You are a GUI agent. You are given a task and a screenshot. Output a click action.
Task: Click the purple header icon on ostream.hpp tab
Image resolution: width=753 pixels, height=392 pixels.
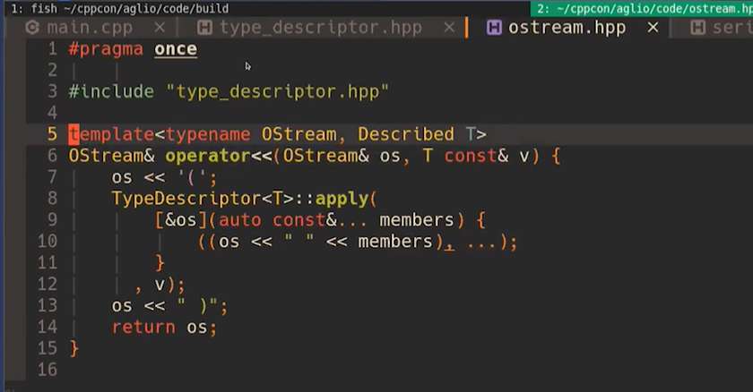pos(494,28)
